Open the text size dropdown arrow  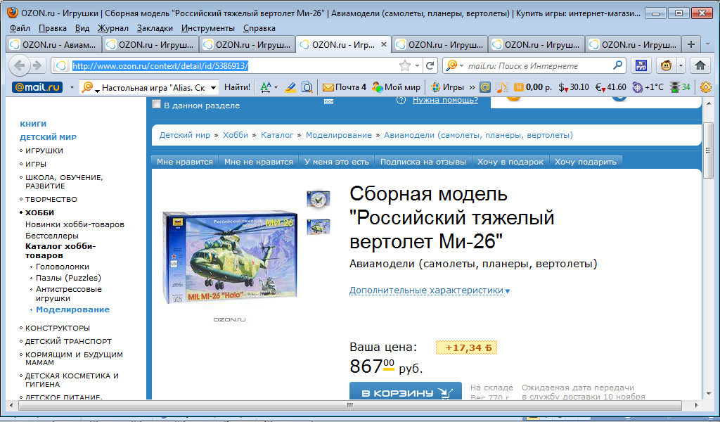tap(276, 87)
